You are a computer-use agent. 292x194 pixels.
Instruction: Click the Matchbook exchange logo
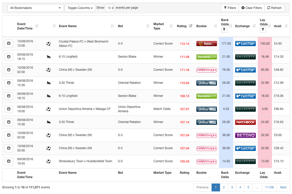[245, 122]
